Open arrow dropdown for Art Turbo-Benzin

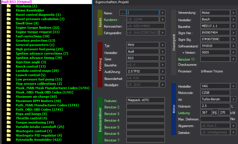(233, 99)
